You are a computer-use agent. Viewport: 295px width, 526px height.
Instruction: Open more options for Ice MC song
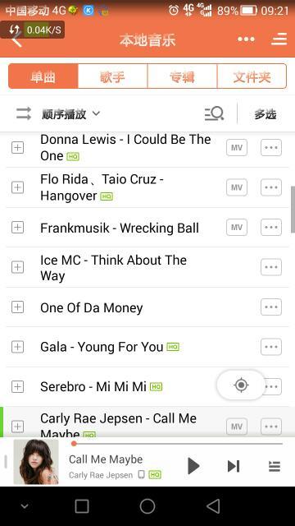[x=271, y=267]
